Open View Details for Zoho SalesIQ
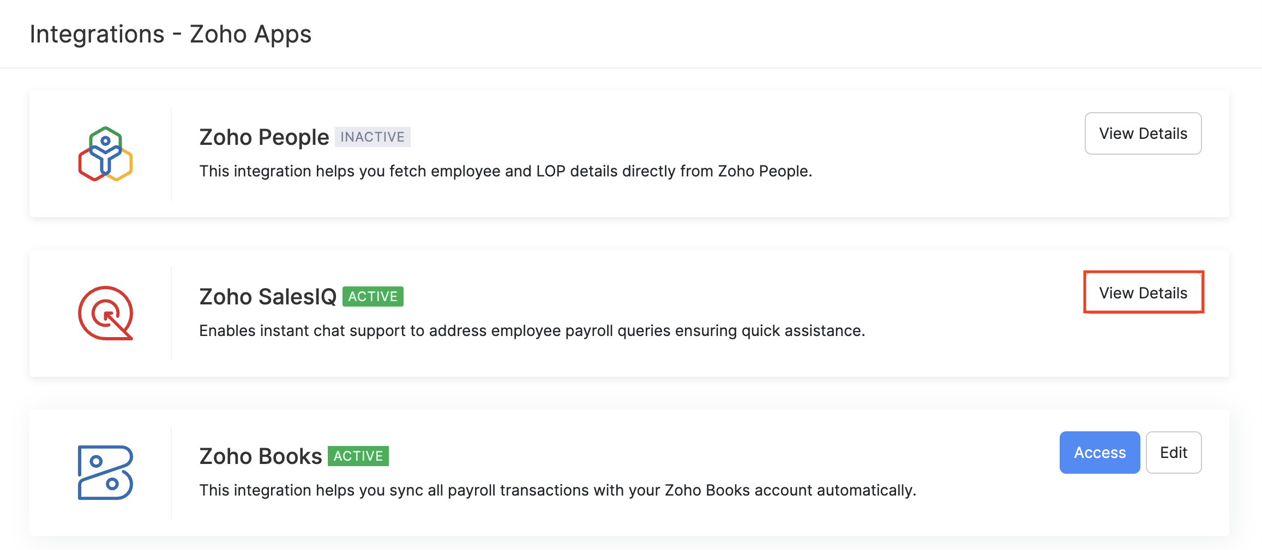This screenshot has width=1262, height=550. 1143,293
